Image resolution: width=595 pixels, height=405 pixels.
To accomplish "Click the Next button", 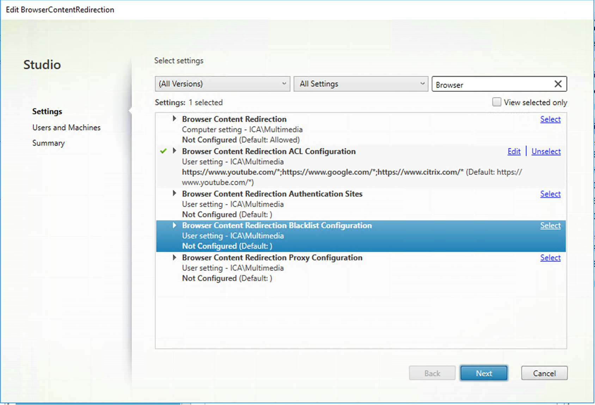I will pos(484,373).
